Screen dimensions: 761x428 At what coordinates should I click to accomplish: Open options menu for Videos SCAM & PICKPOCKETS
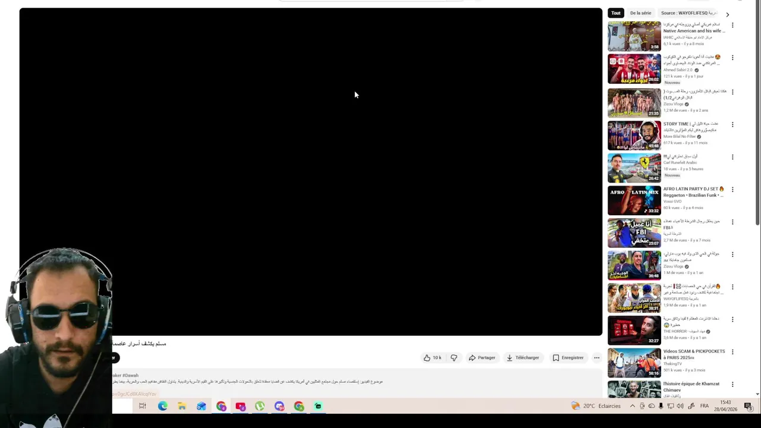click(732, 352)
